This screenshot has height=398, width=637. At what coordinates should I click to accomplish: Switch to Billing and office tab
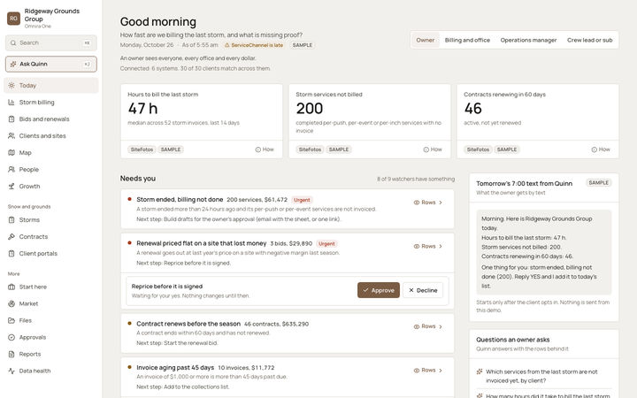tap(467, 40)
